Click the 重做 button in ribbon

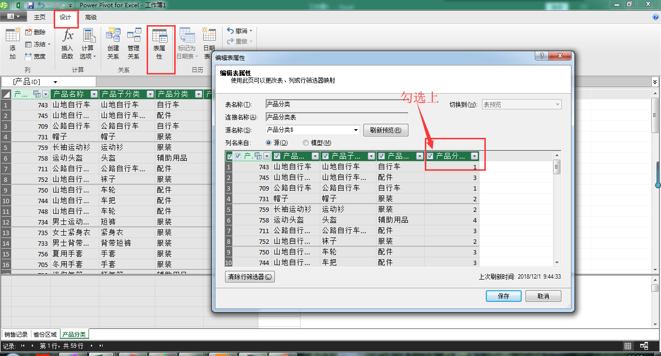pos(240,42)
